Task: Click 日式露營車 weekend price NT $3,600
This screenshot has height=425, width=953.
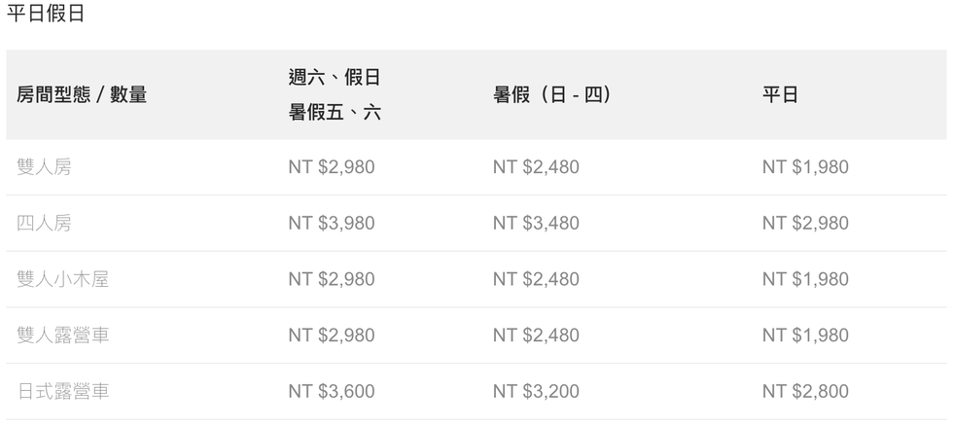Action: 332,391
